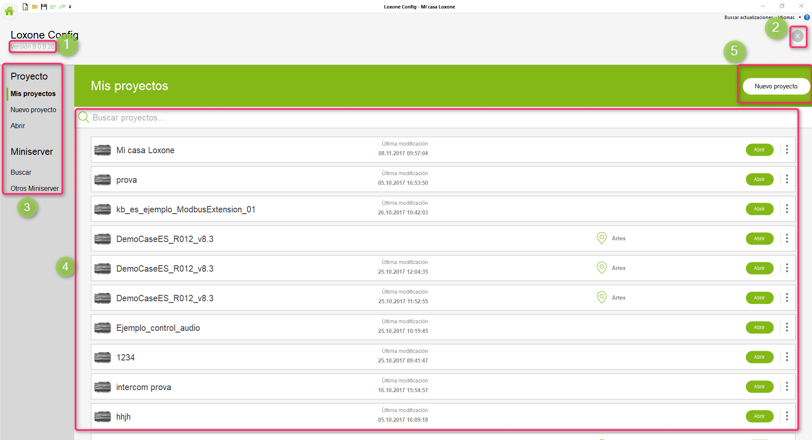This screenshot has height=440, width=812.
Task: Open three-dot menu for Mi casa Loxone
Action: pos(787,149)
